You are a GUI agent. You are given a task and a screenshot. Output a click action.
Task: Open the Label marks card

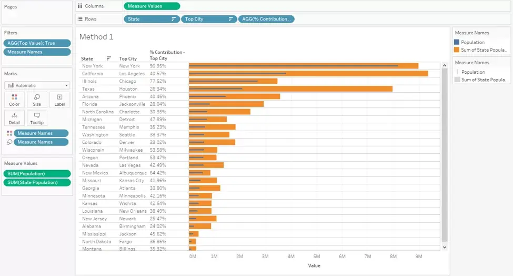pos(59,100)
